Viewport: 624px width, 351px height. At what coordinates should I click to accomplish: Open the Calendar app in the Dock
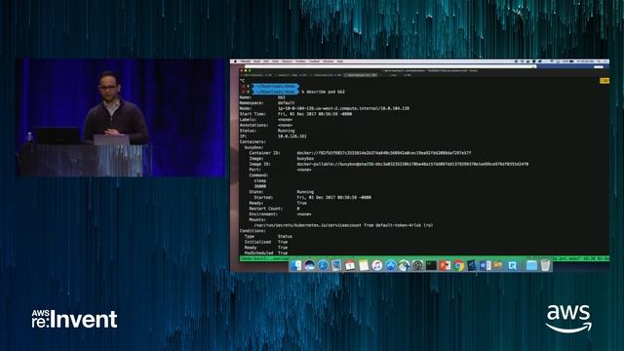pos(350,265)
